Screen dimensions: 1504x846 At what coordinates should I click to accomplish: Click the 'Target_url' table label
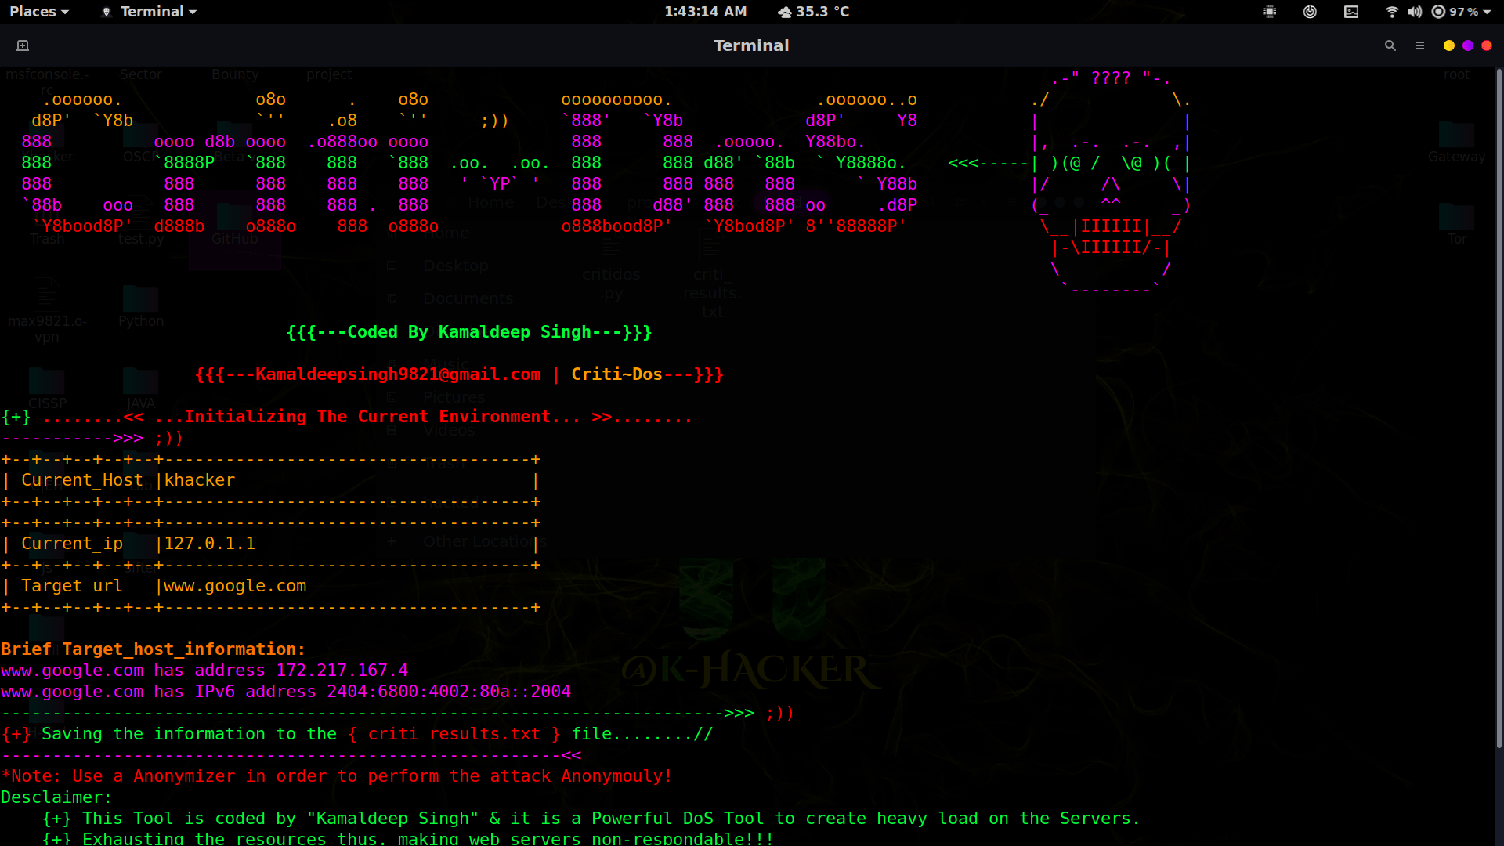(x=72, y=586)
